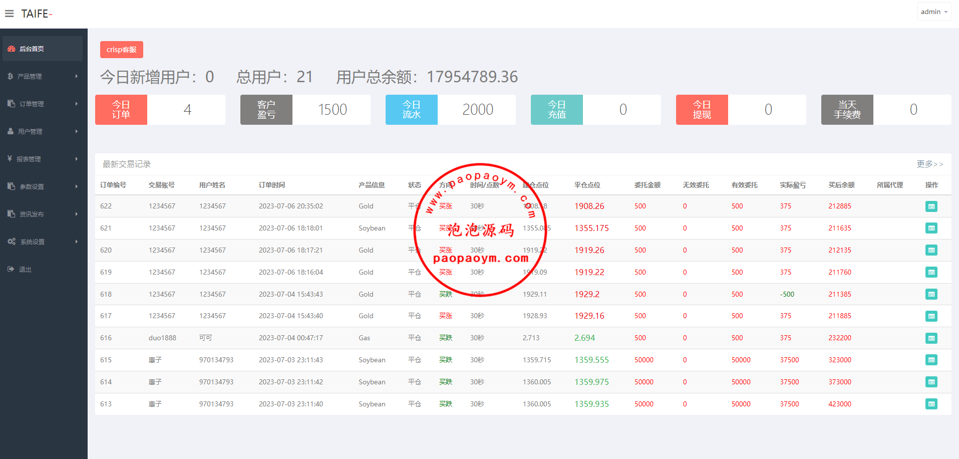Click the action icon for order 618
This screenshot has width=959, height=459.
pyautogui.click(x=931, y=294)
